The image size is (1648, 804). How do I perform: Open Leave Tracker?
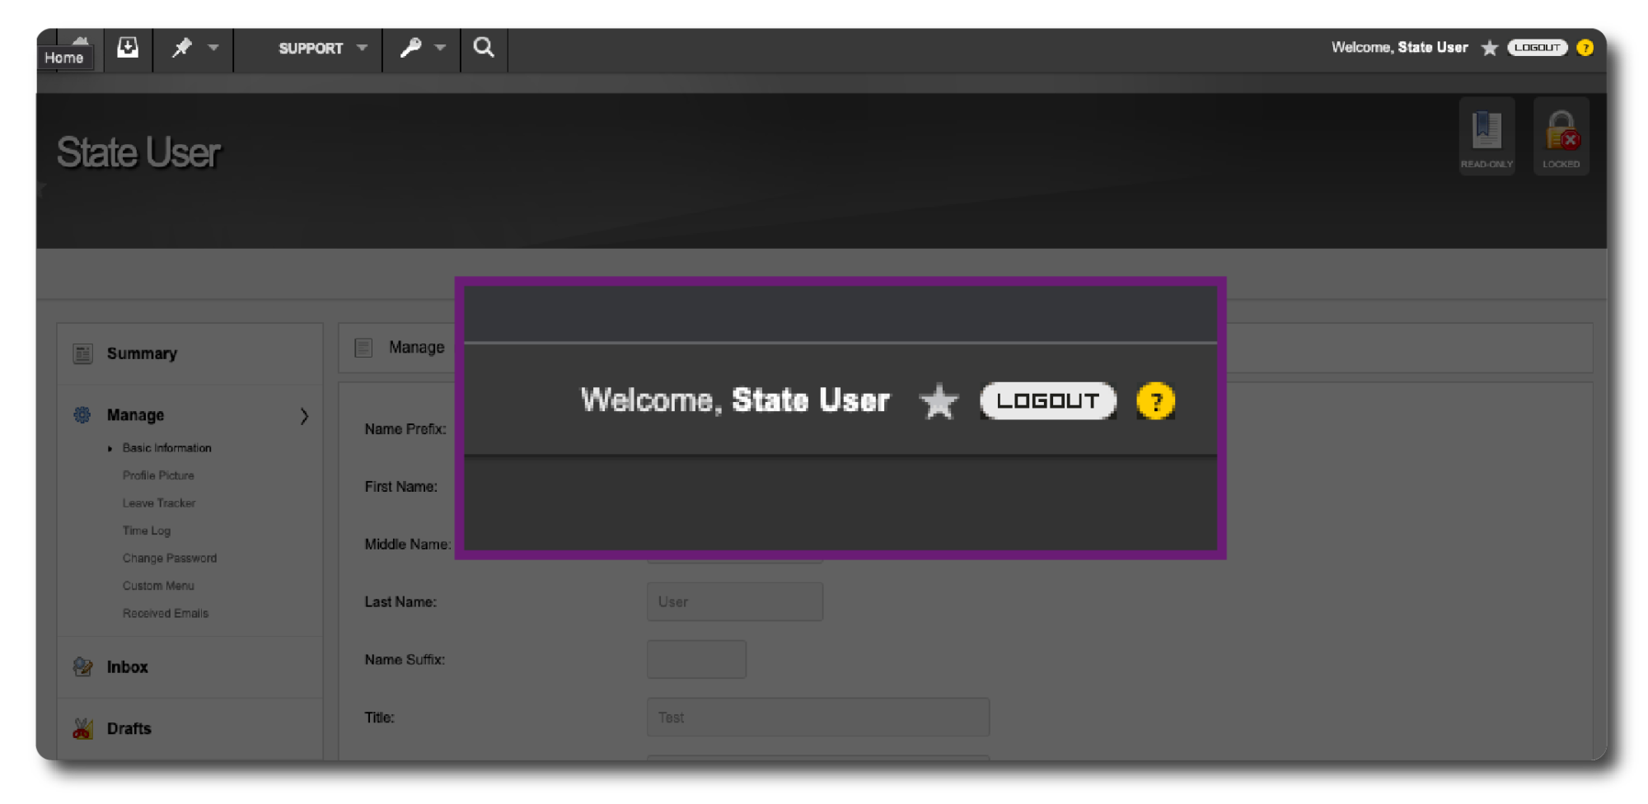[159, 503]
